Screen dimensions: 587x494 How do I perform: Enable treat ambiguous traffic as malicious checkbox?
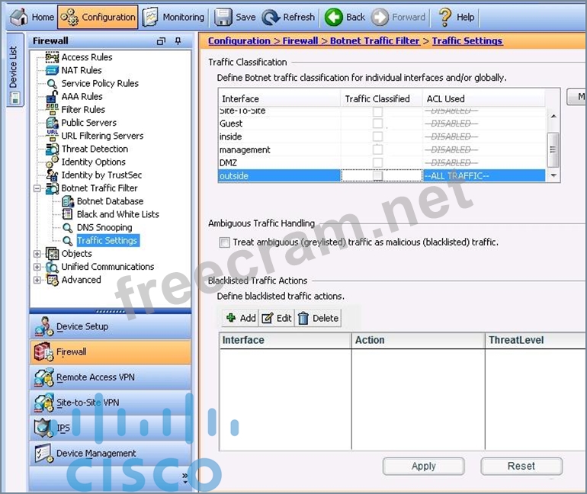point(224,242)
